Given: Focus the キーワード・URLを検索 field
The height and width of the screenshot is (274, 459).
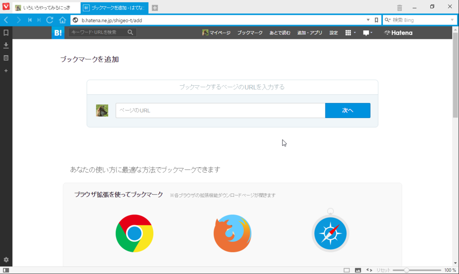Looking at the screenshot, I should tap(98, 32).
